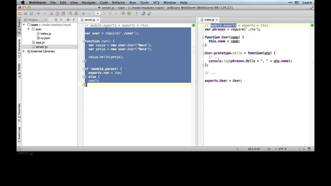
Task: Open the Edit menu
Action: pos(63,3)
